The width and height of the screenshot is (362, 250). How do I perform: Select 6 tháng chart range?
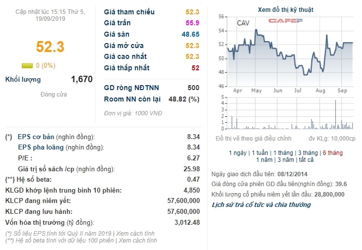point(333,153)
